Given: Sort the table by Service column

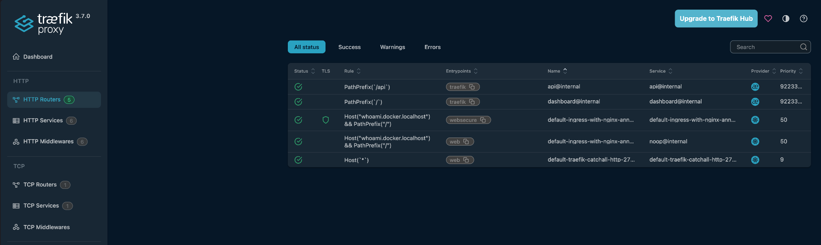Looking at the screenshot, I should click(661, 71).
